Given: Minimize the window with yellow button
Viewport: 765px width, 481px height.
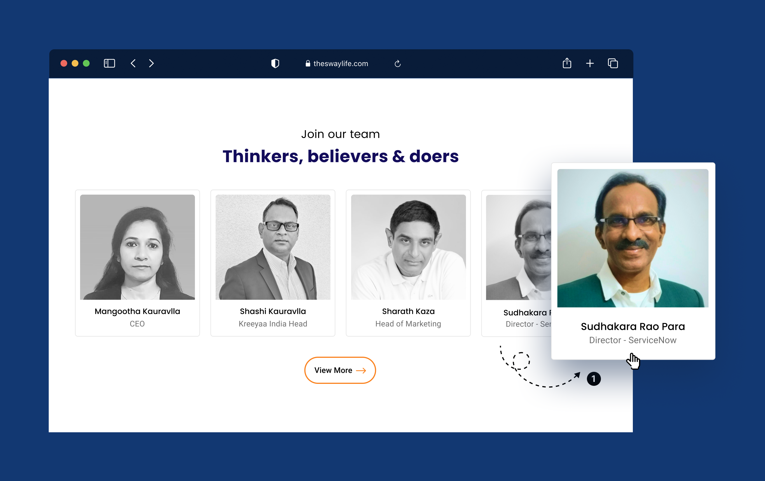Looking at the screenshot, I should [75, 63].
